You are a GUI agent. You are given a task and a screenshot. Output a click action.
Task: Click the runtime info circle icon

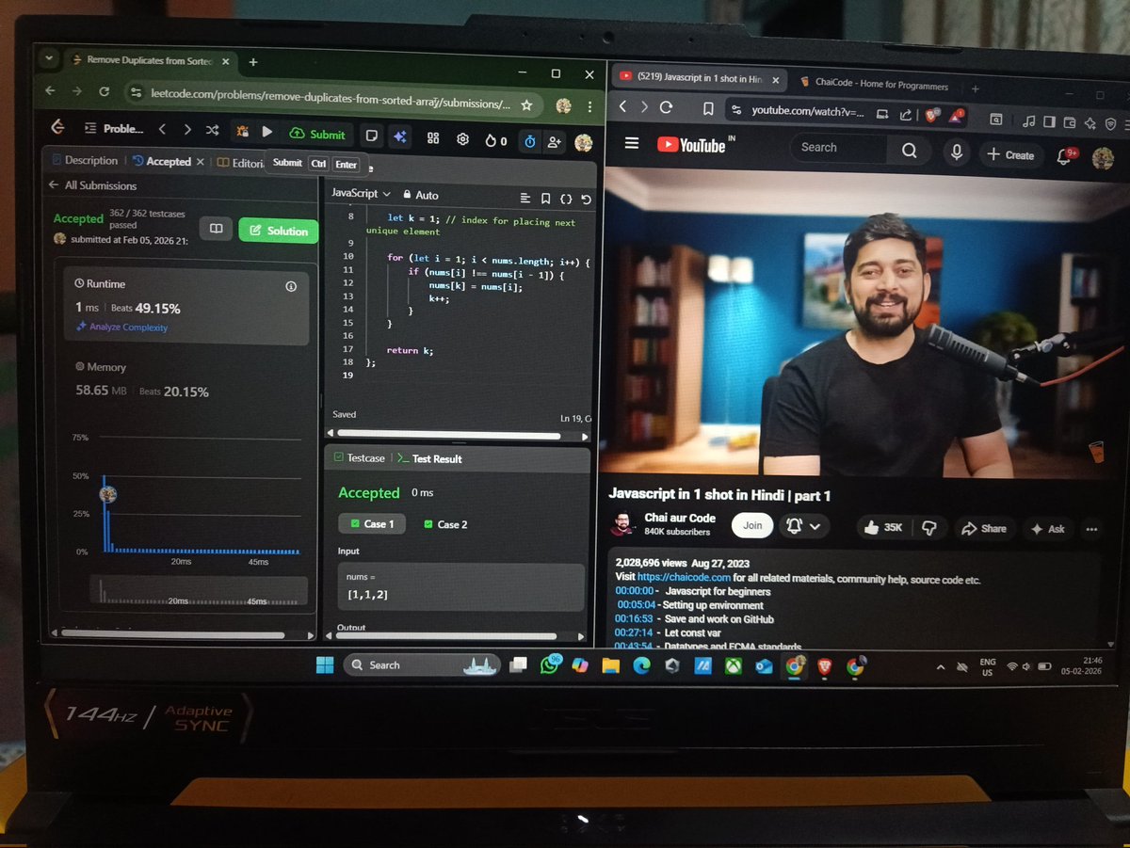point(290,286)
